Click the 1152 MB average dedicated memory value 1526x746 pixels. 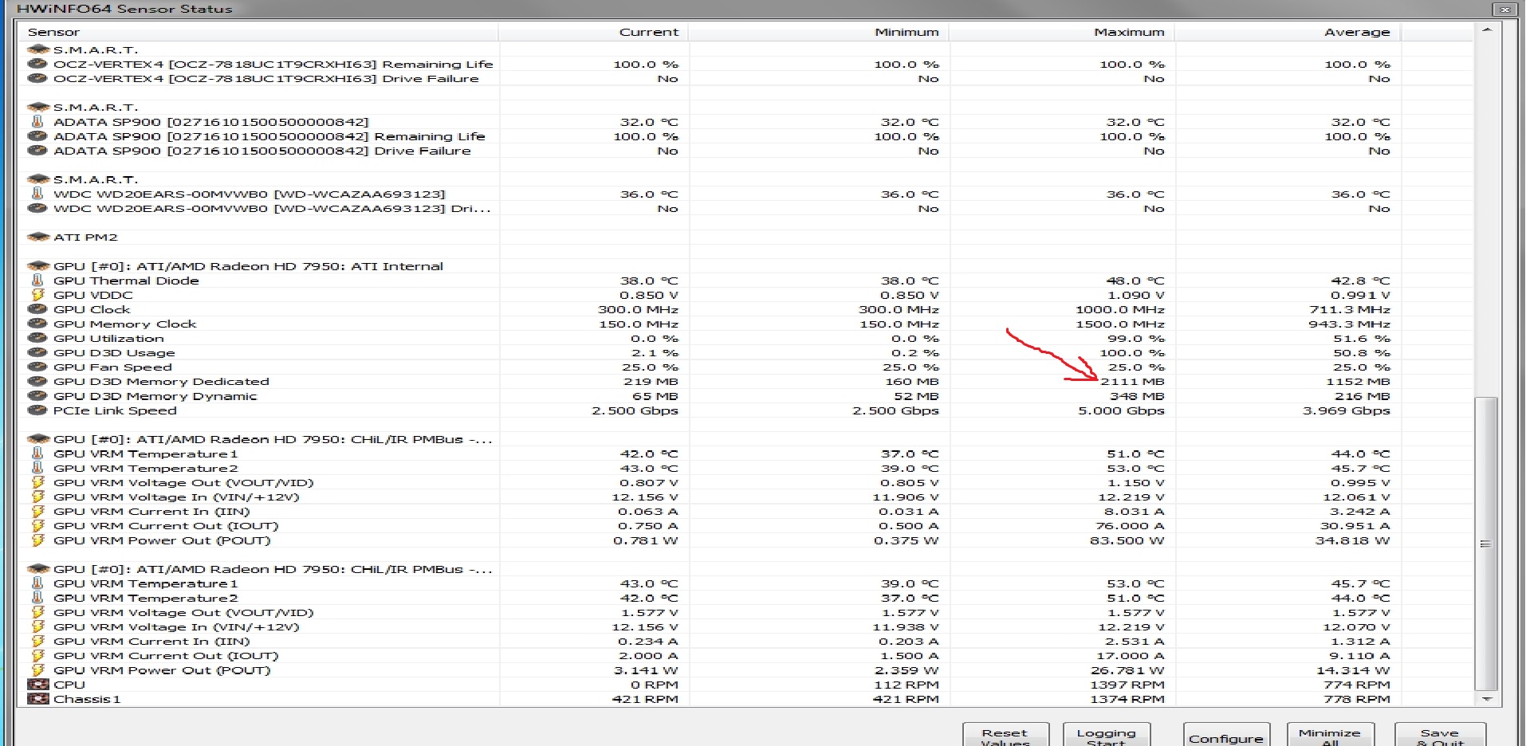point(1358,381)
